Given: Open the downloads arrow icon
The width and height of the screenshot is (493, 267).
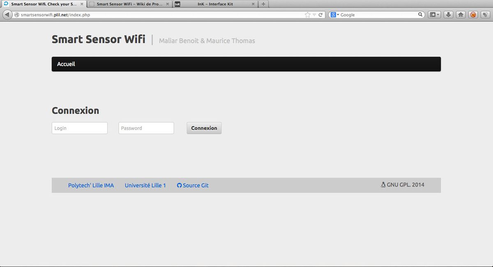Looking at the screenshot, I should pos(449,15).
